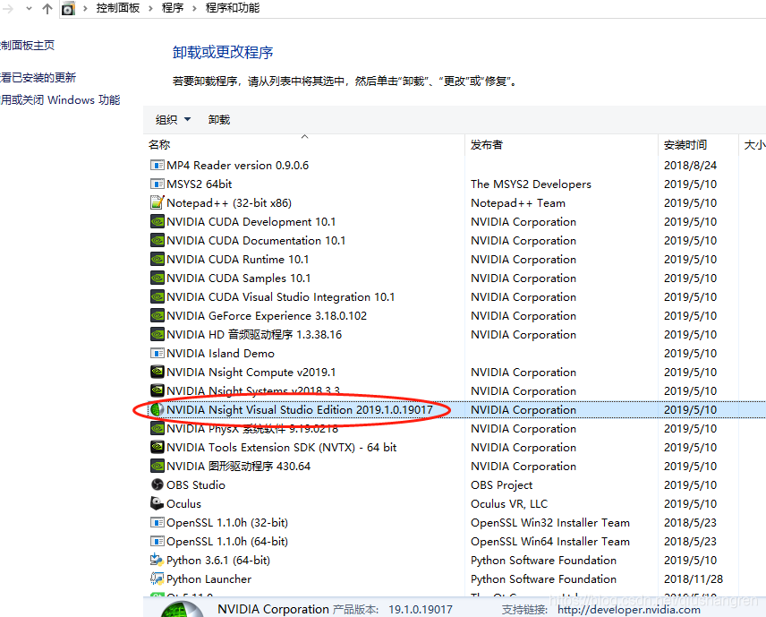Screen dimensions: 766x617
Task: Click the 2018/8/24 install date cell
Action: [x=690, y=166]
